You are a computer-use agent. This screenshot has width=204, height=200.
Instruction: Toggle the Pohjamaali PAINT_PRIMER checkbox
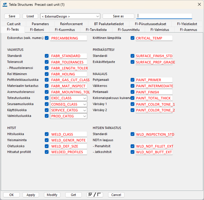point(132,80)
